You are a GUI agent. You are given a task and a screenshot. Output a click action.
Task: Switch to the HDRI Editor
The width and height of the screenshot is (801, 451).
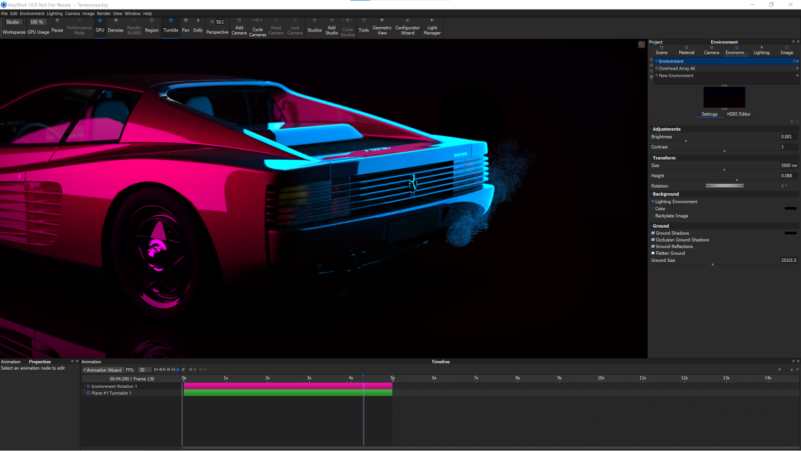[x=739, y=114]
